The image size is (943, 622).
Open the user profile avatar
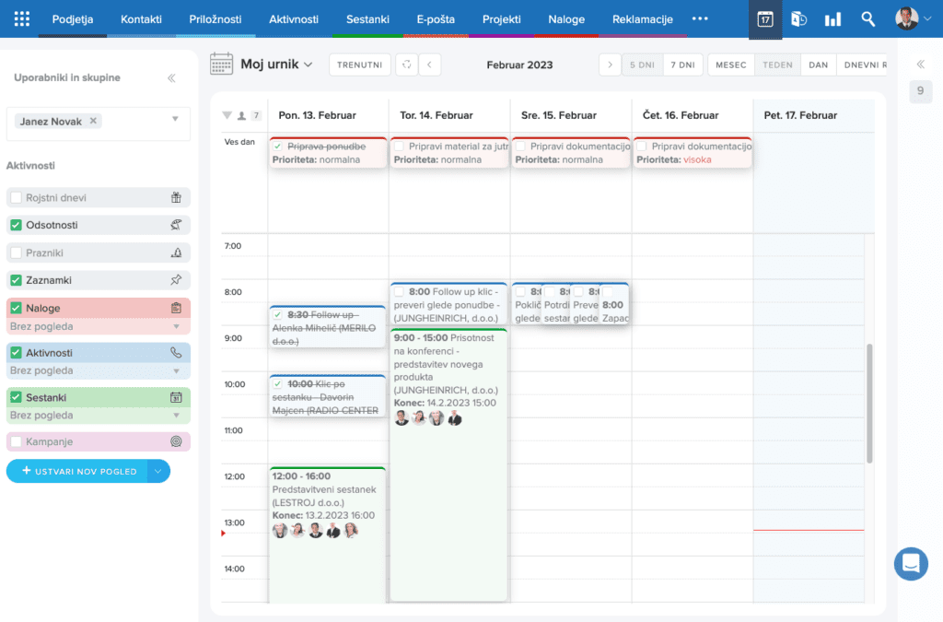[x=906, y=18]
